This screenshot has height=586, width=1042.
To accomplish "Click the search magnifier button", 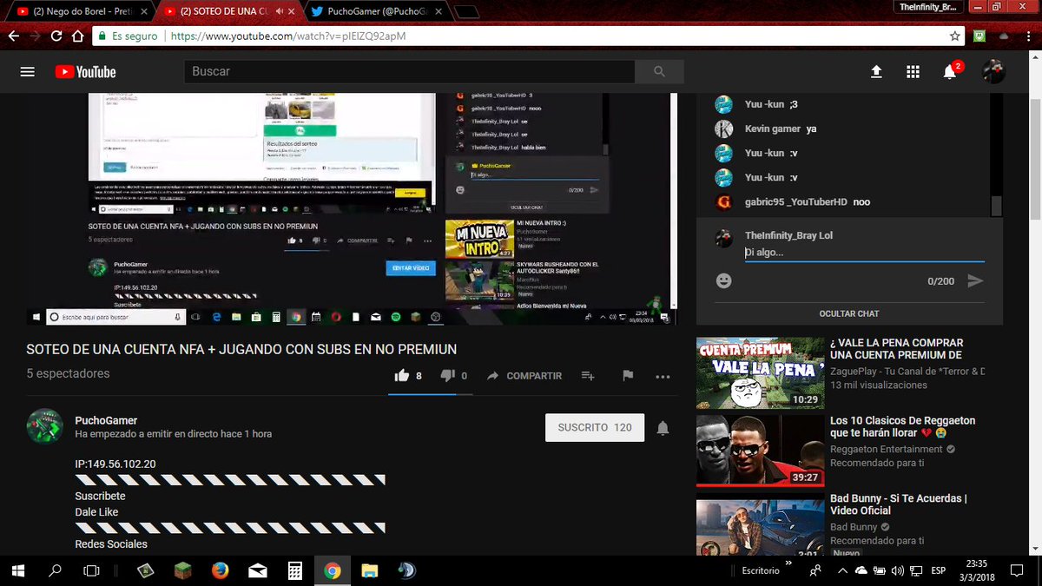I will 659,72.
